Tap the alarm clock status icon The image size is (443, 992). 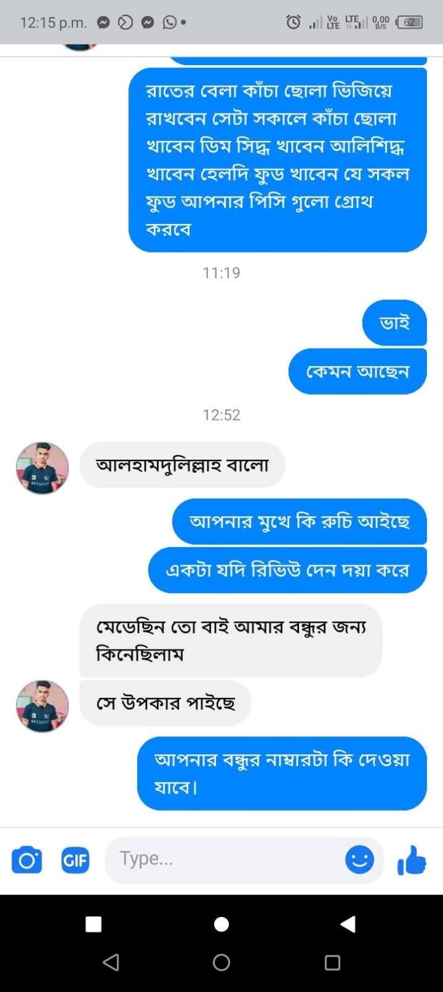click(x=293, y=22)
